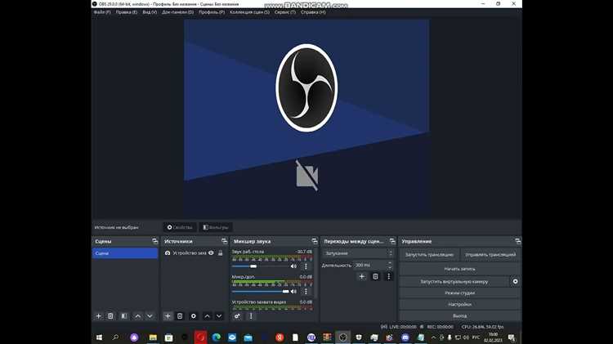This screenshot has width=613, height=344.
Task: Add a transition with the plus icon
Action: point(361,276)
